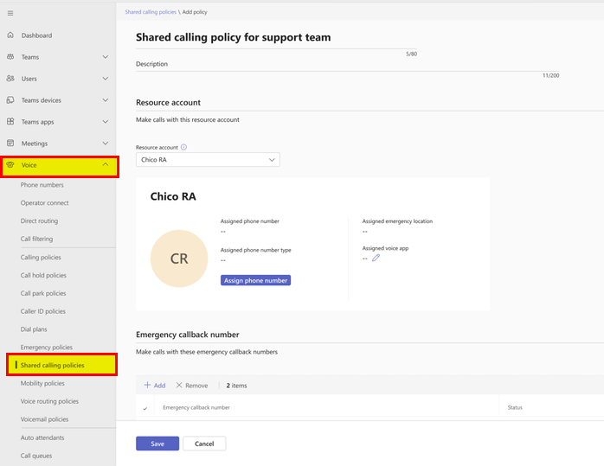The image size is (604, 466).
Task: Click the Dashboard home icon
Action: pyautogui.click(x=10, y=35)
